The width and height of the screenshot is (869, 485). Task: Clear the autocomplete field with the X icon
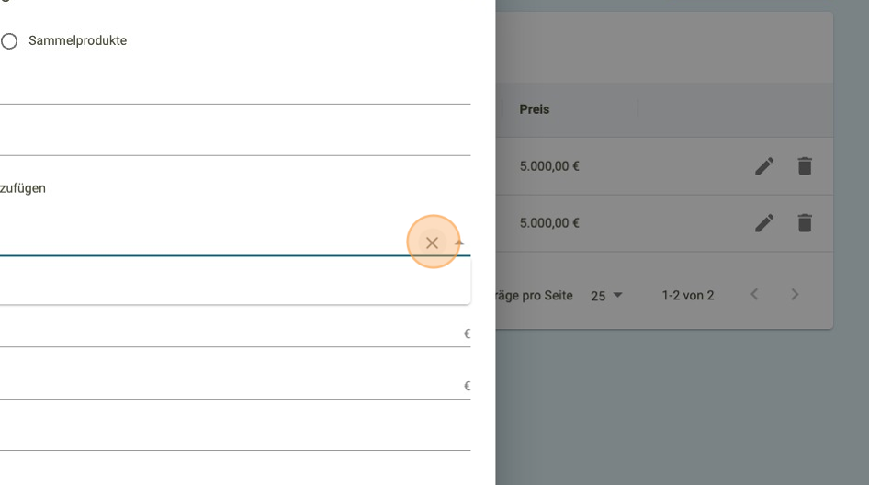click(432, 243)
